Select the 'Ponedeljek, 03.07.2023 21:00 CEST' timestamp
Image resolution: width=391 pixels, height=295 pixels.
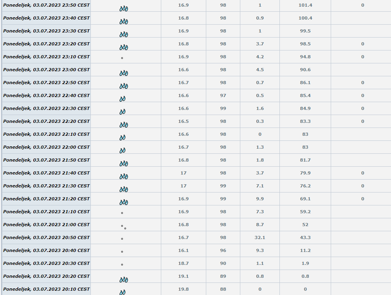click(47, 225)
